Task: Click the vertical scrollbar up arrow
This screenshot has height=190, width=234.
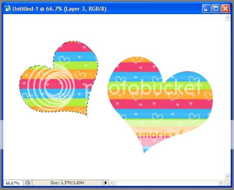Action: coord(227,18)
